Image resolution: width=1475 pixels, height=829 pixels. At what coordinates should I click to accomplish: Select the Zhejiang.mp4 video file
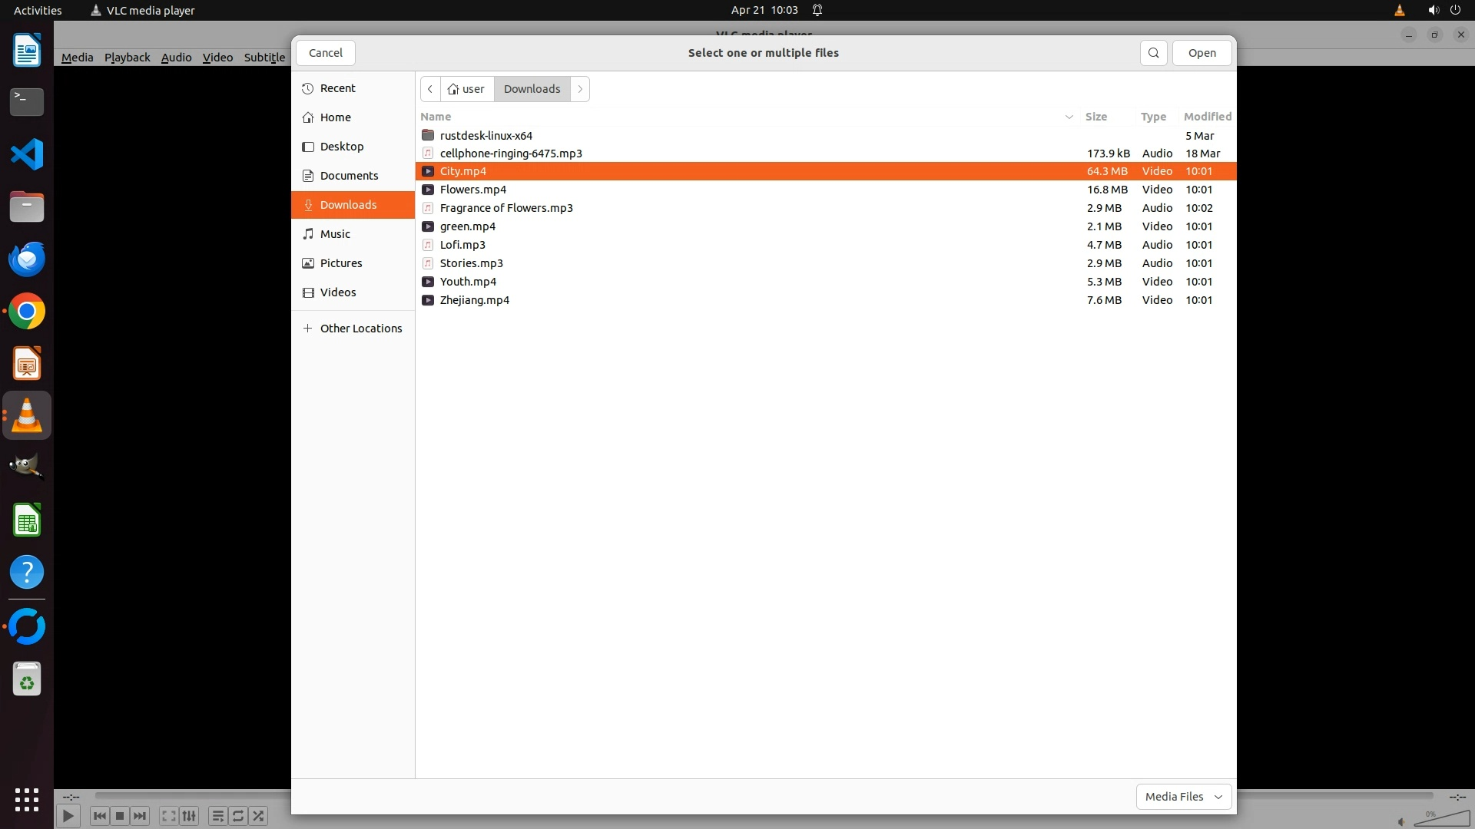pyautogui.click(x=474, y=300)
